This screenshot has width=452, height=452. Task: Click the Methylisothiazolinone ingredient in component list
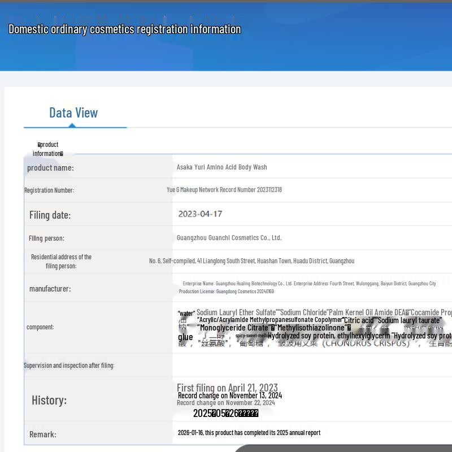[311, 328]
